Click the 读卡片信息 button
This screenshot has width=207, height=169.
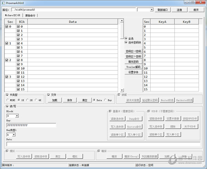tap(133, 100)
